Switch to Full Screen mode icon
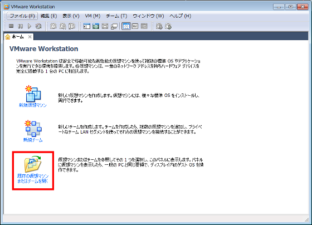The image size is (312, 225). coord(96,26)
